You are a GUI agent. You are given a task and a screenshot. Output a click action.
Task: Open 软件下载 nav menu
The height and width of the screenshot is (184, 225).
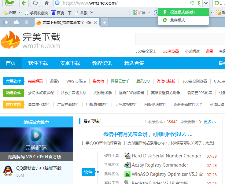pos(38,63)
